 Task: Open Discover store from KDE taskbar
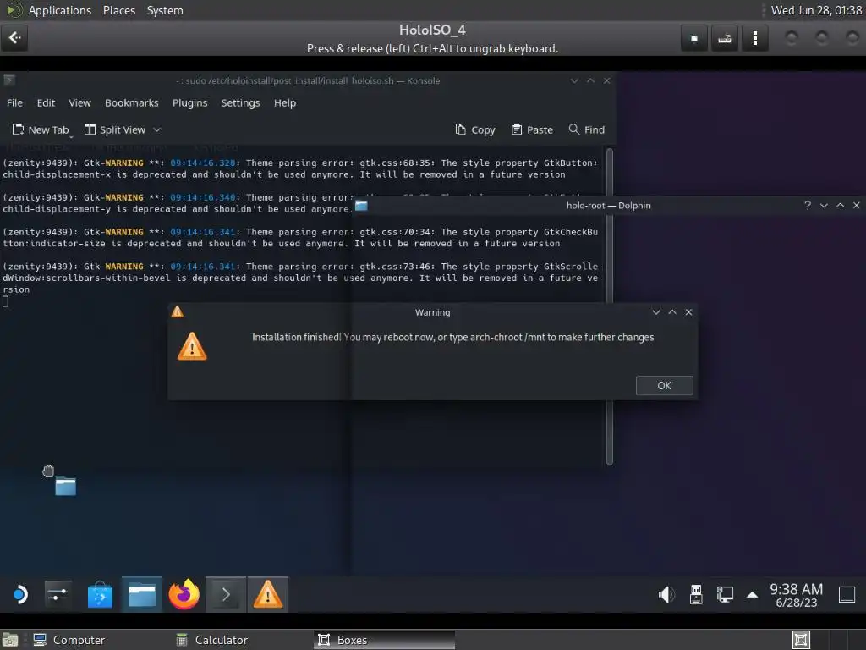tap(100, 595)
